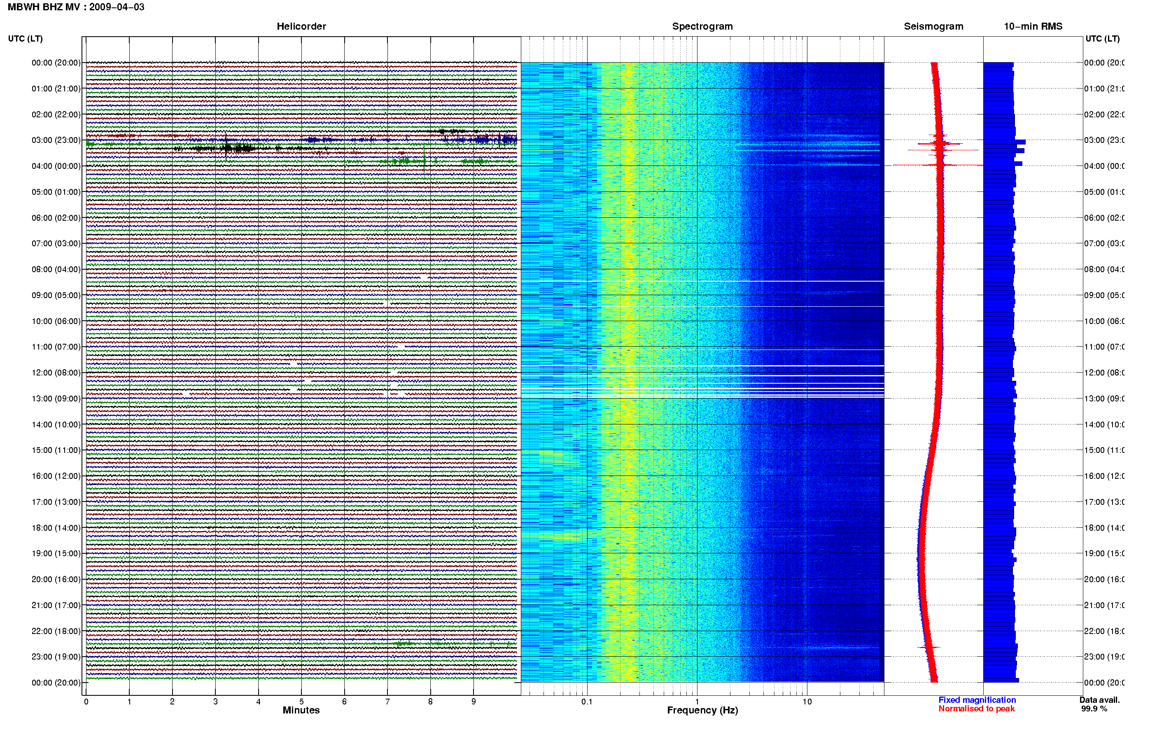
Task: Click the left '22:00 (18:00)' time label
Action: 56,631
